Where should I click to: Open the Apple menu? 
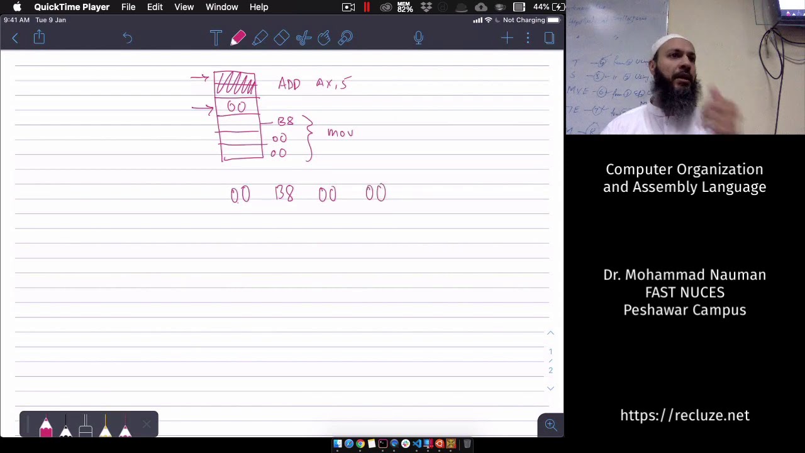pyautogui.click(x=17, y=7)
